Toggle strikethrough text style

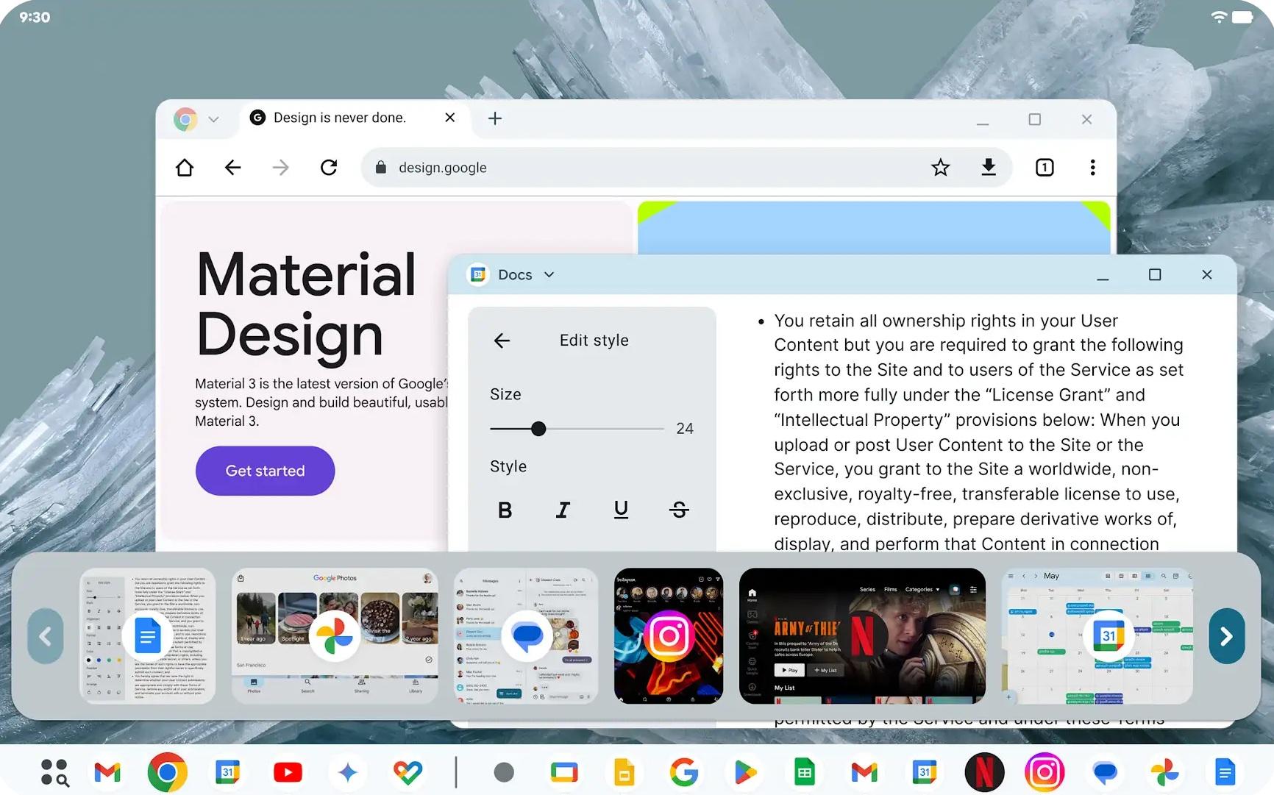[x=679, y=510]
